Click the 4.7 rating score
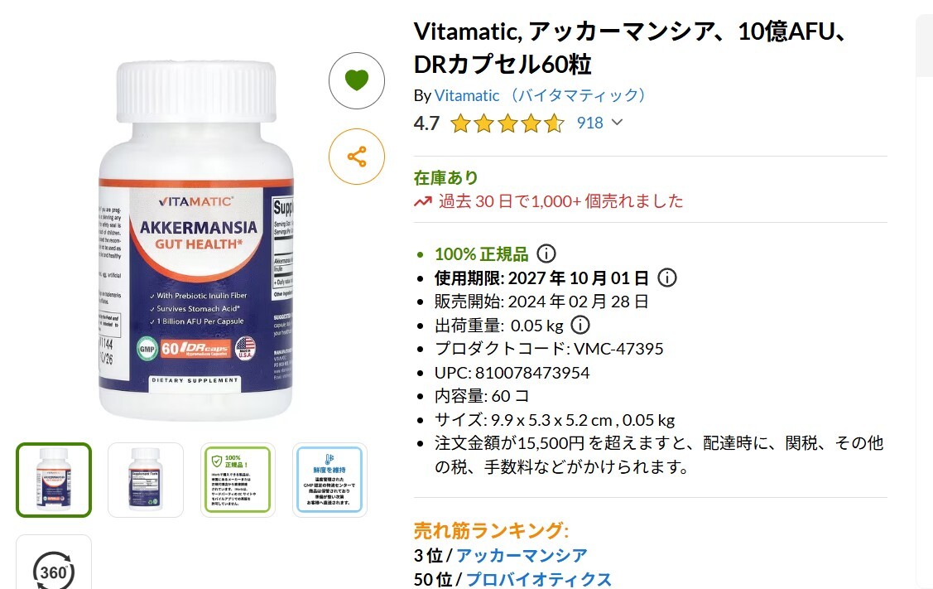 426,123
